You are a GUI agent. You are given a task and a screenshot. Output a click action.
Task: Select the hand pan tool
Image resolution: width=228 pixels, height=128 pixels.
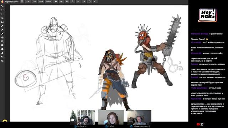pyautogui.click(x=2, y=53)
